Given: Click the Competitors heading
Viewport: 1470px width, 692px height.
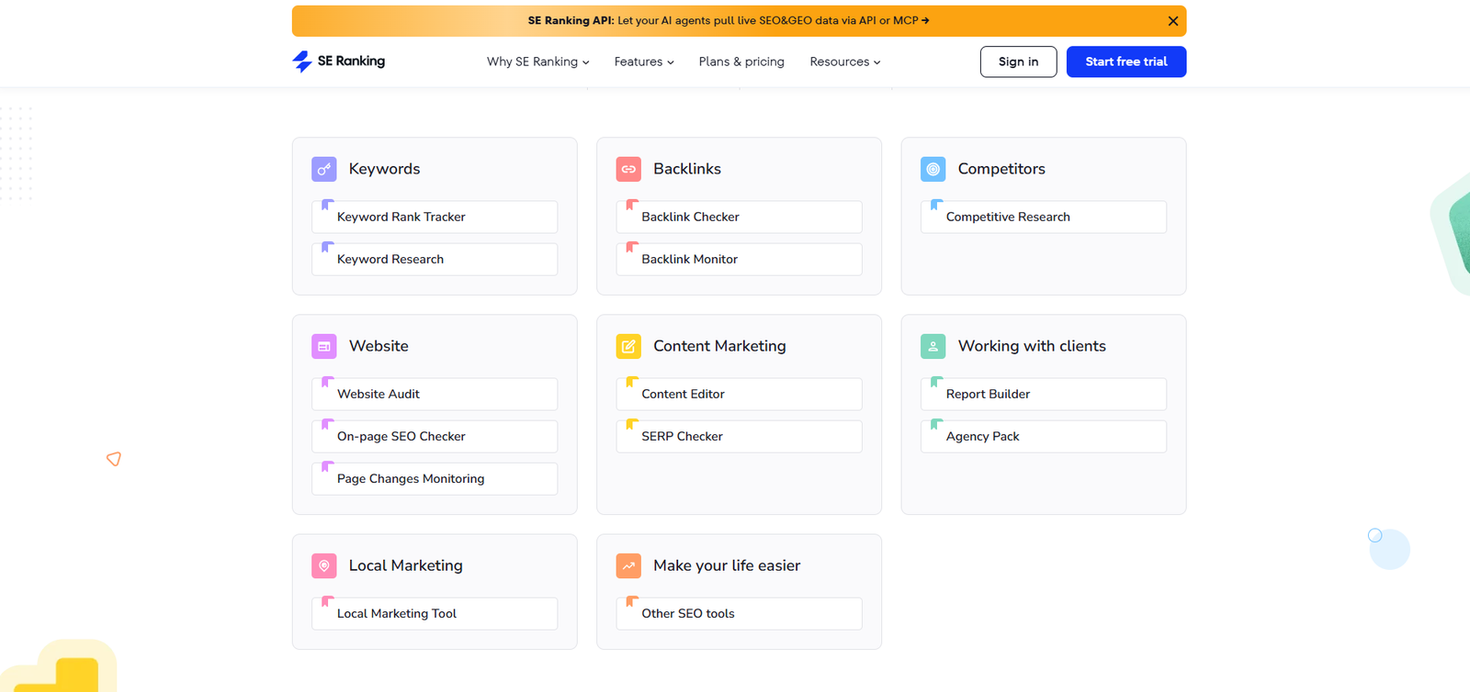Looking at the screenshot, I should (1001, 169).
